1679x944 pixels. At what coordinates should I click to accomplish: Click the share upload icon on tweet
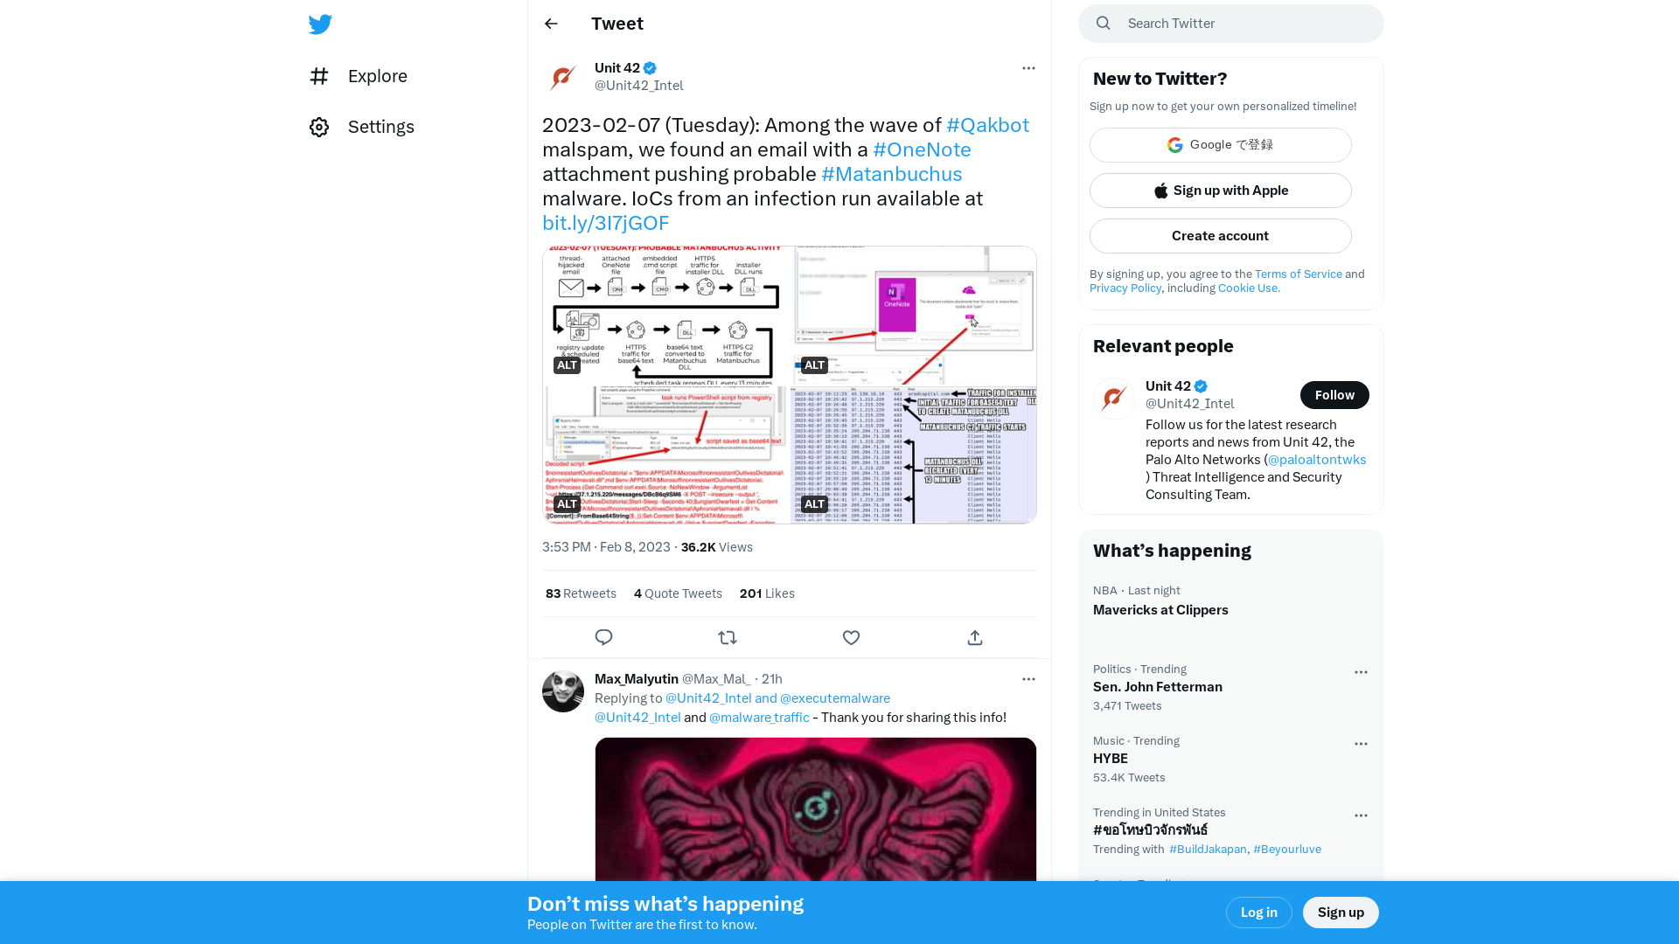[x=974, y=636]
